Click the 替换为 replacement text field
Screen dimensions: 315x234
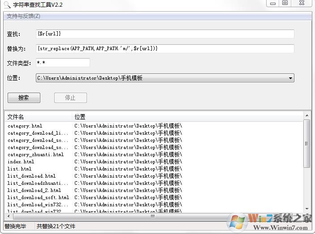[x=165, y=48]
